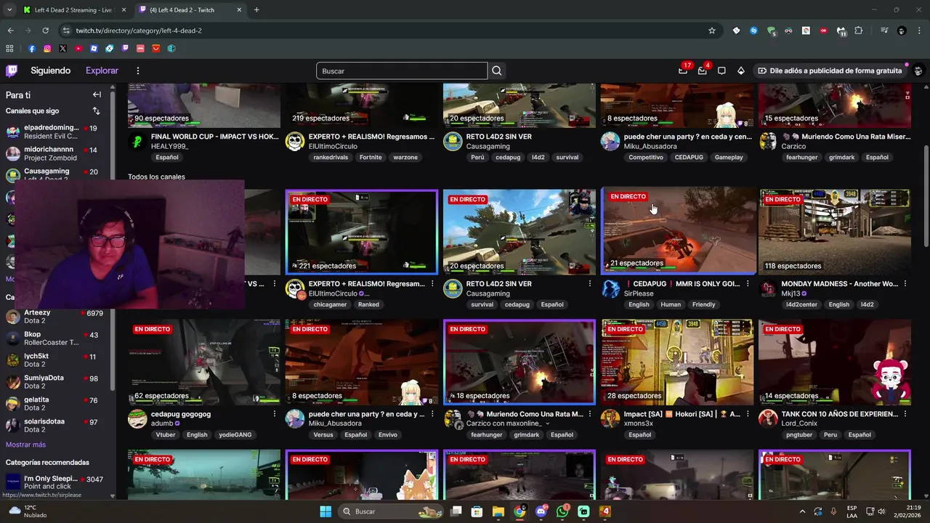
Task: Click Dile adiós a publicidad button
Action: pyautogui.click(x=830, y=70)
